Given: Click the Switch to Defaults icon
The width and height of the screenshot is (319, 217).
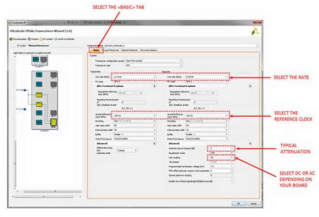Looking at the screenshot, I should [x=56, y=39].
